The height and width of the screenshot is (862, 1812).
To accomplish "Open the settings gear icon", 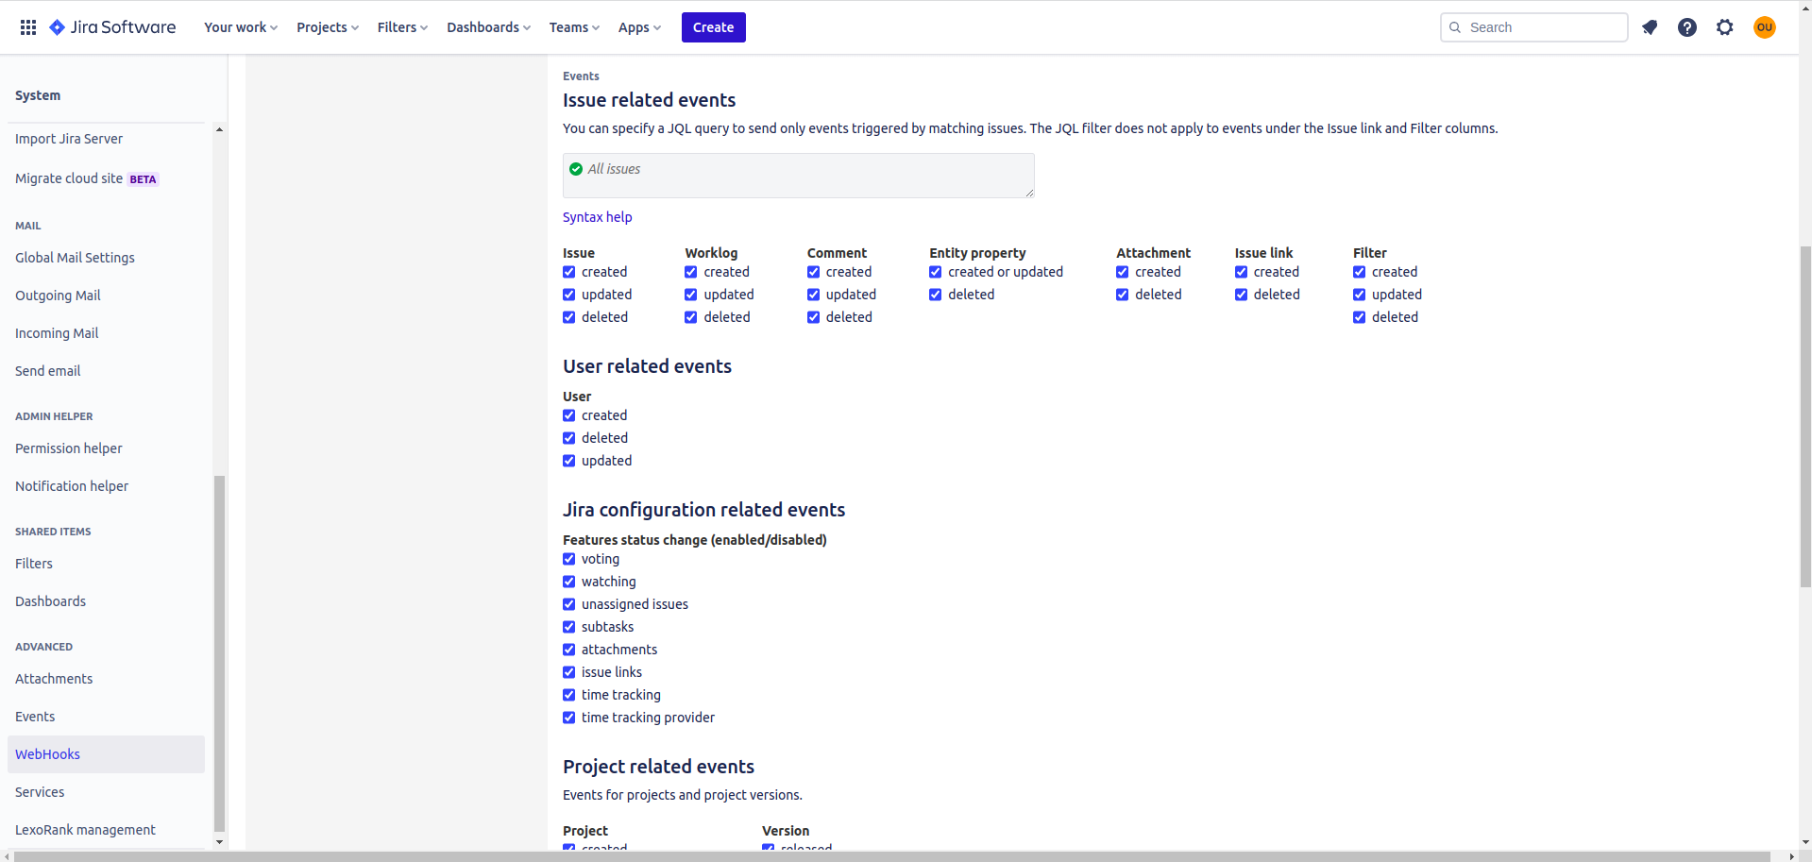I will tap(1725, 27).
